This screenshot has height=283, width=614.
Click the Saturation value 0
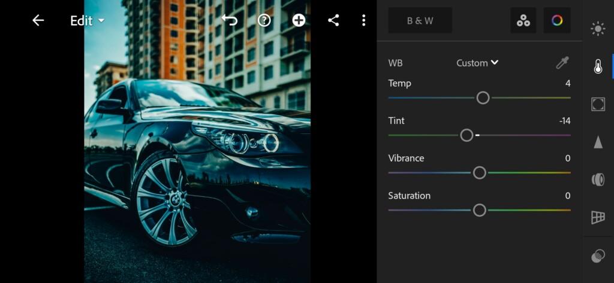[x=568, y=196]
